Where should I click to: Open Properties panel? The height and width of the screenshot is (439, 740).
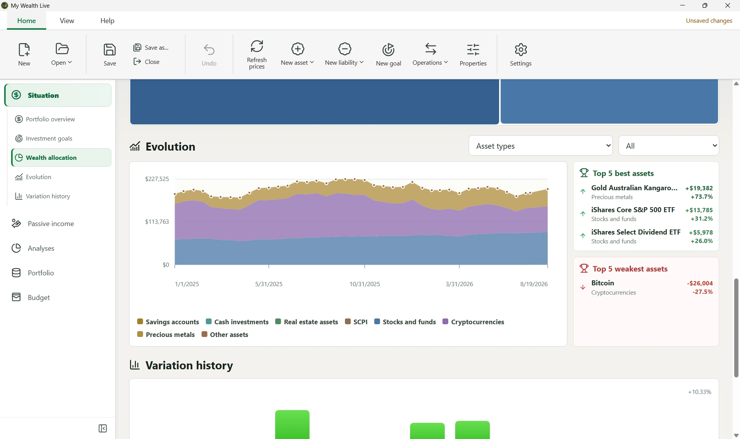pyautogui.click(x=473, y=54)
